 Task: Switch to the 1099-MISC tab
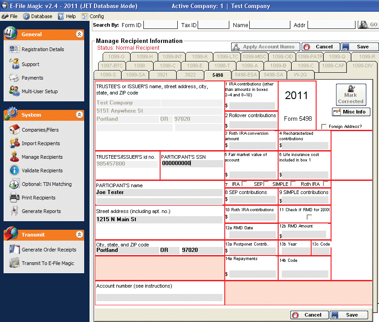pyautogui.click(x=254, y=57)
